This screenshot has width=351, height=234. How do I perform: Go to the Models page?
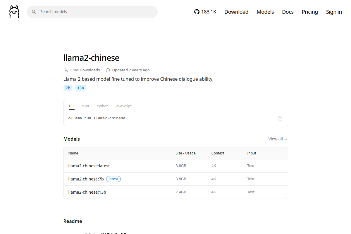265,12
